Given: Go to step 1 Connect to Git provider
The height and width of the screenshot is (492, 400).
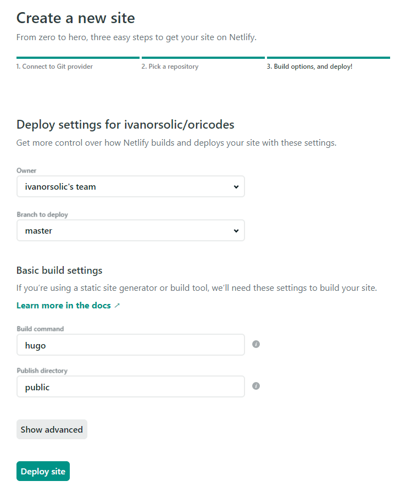Looking at the screenshot, I should point(54,67).
